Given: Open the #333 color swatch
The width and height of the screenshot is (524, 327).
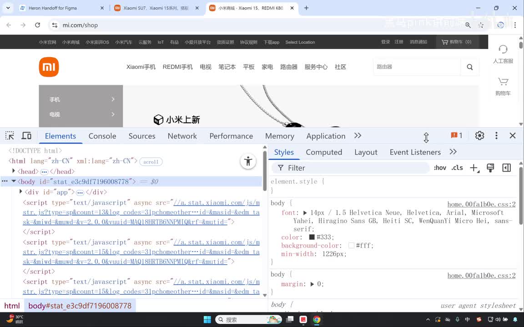Looking at the screenshot, I should 312,237.
